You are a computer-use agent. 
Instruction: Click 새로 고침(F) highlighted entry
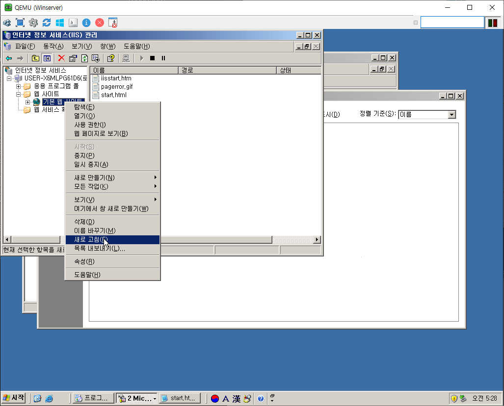click(112, 240)
